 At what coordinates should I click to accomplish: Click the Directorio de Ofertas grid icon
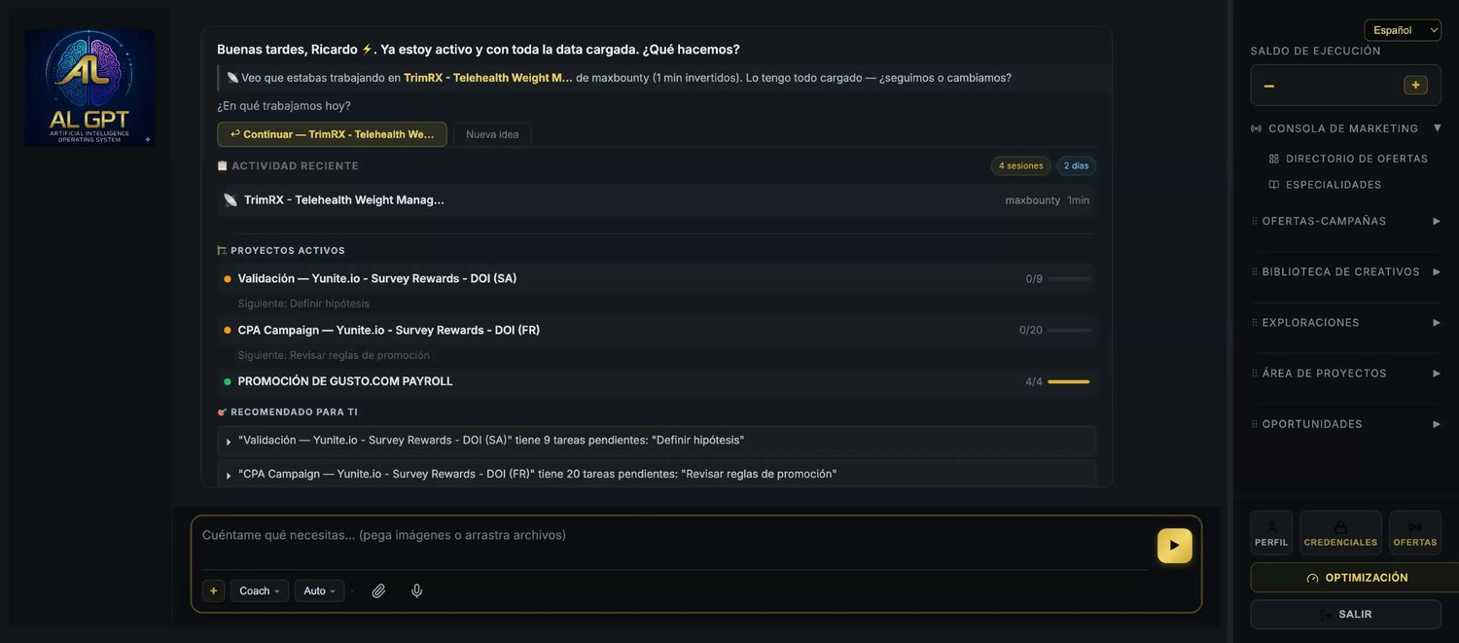pos(1274,159)
